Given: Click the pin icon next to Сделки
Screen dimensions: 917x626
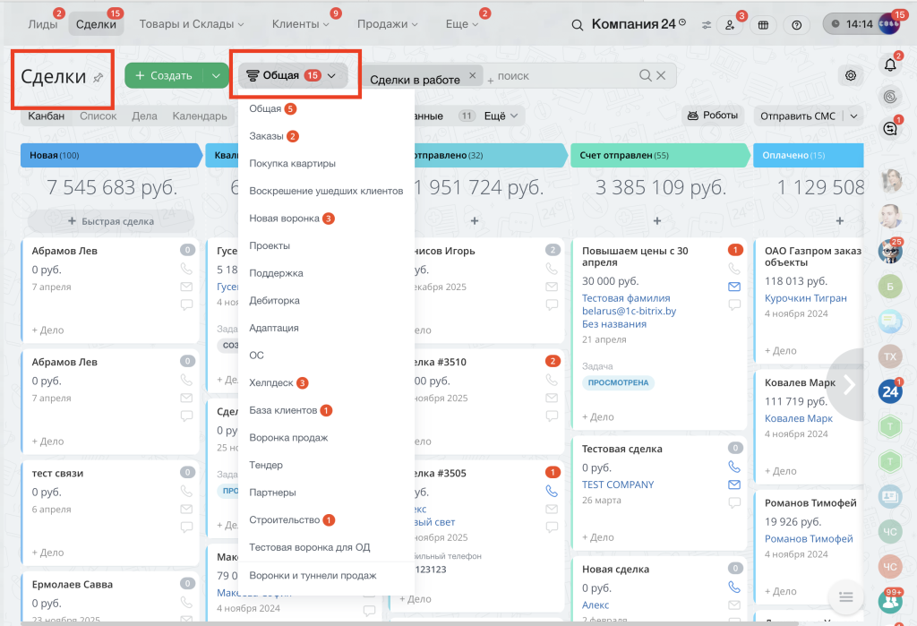Looking at the screenshot, I should (x=99, y=77).
